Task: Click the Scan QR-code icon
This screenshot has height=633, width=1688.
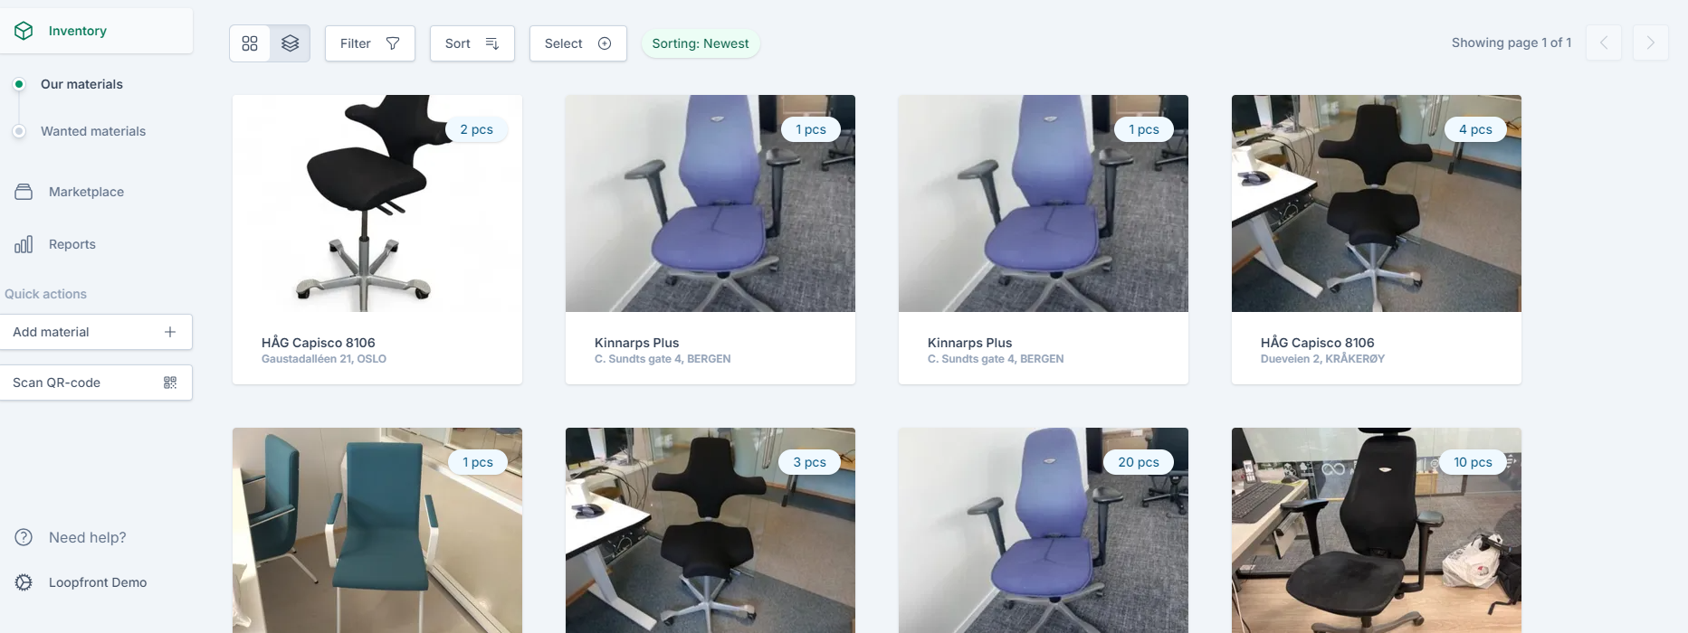Action: tap(170, 383)
